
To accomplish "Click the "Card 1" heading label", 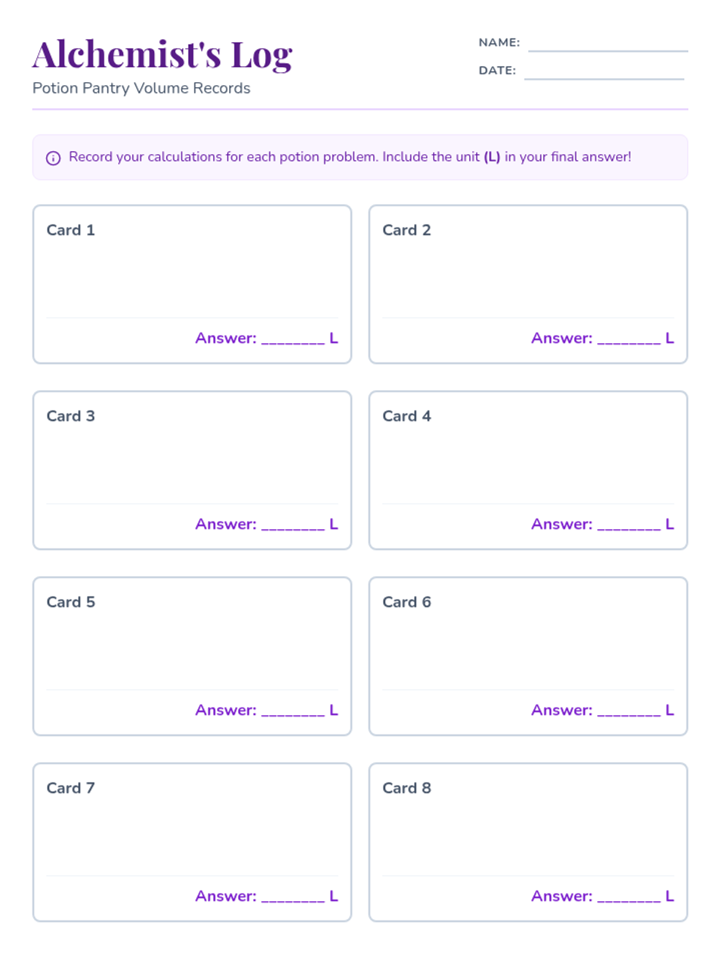I will click(71, 230).
